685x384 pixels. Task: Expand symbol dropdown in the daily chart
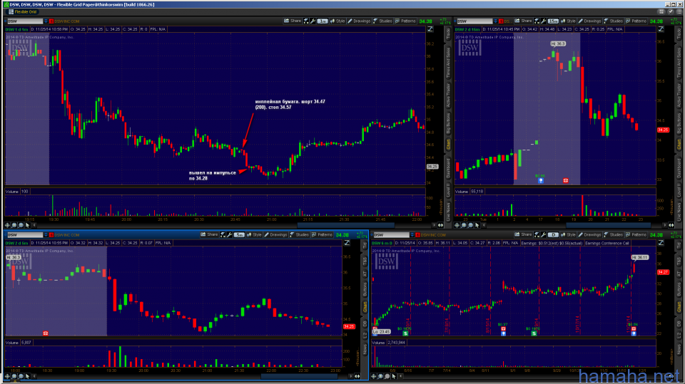tap(412, 235)
